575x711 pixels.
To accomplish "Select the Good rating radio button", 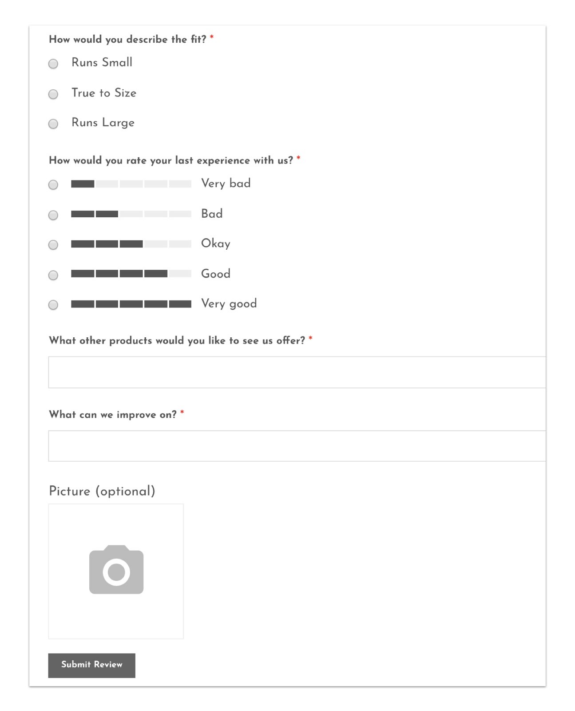I will coord(53,275).
